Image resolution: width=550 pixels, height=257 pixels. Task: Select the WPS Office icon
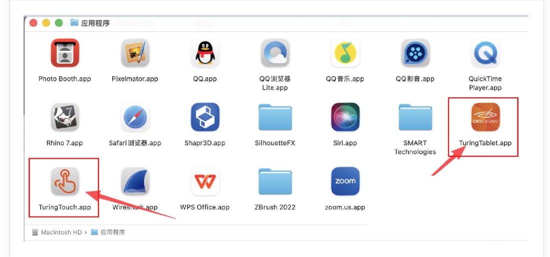click(205, 181)
